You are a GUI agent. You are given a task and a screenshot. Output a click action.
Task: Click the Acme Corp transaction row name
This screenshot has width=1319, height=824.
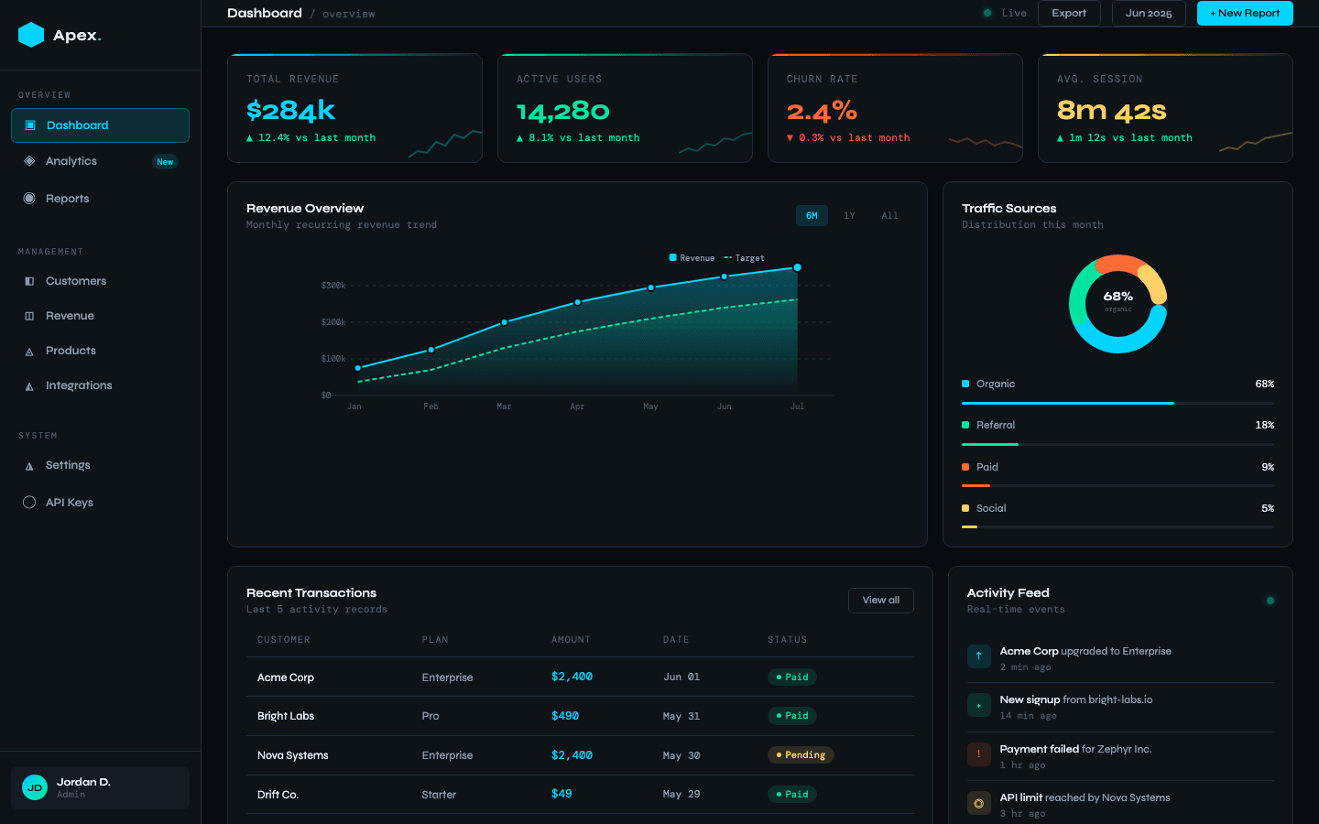pyautogui.click(x=286, y=678)
